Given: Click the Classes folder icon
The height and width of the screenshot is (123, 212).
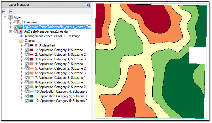Looking at the screenshot, I should click(x=21, y=41).
